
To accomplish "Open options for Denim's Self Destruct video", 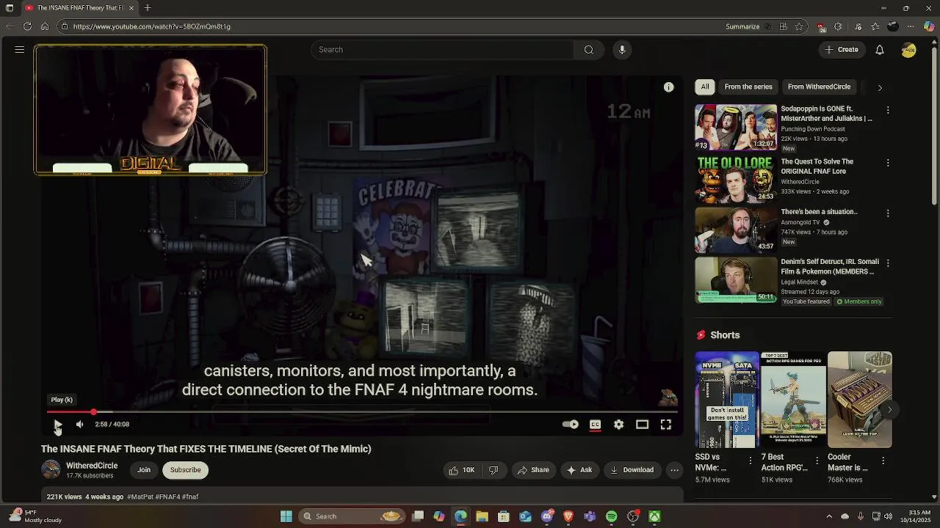I will click(888, 263).
